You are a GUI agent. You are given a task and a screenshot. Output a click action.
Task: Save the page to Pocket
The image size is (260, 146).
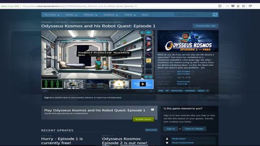[x=233, y=6]
